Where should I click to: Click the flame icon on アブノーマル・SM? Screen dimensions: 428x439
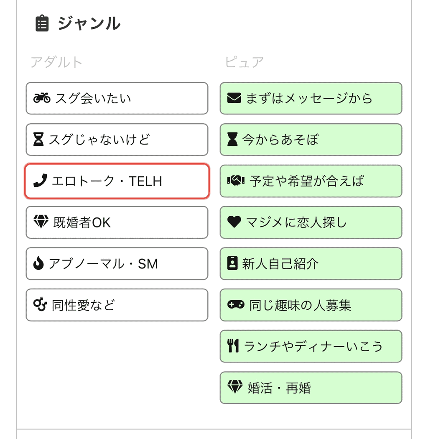[x=39, y=263]
